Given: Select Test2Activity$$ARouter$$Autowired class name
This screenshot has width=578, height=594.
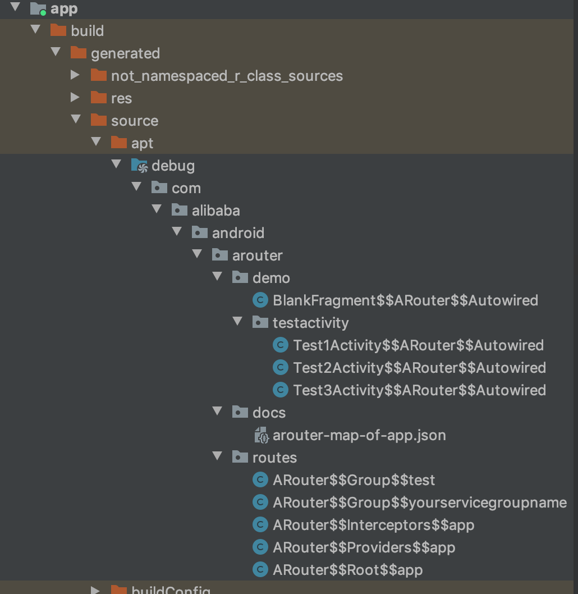Looking at the screenshot, I should 419,368.
